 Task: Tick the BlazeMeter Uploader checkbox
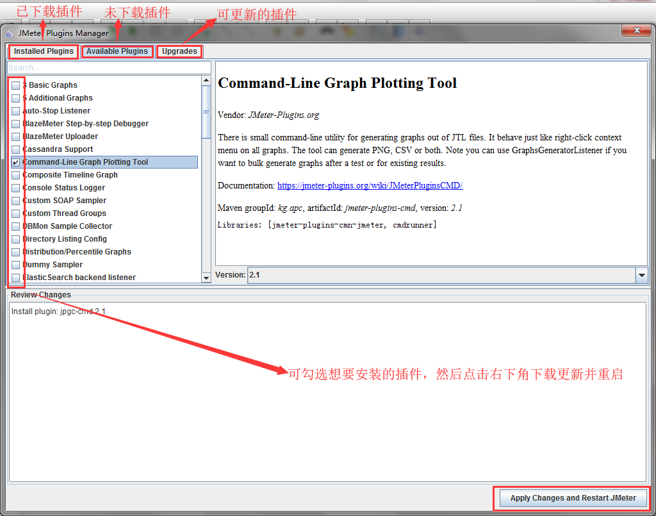point(16,137)
